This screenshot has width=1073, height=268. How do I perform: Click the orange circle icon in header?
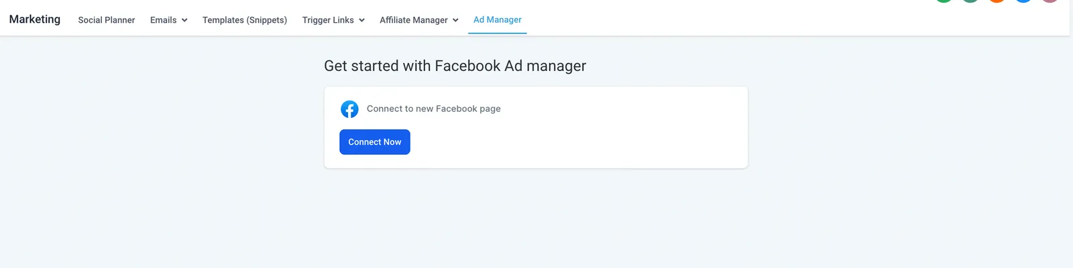(x=997, y=1)
